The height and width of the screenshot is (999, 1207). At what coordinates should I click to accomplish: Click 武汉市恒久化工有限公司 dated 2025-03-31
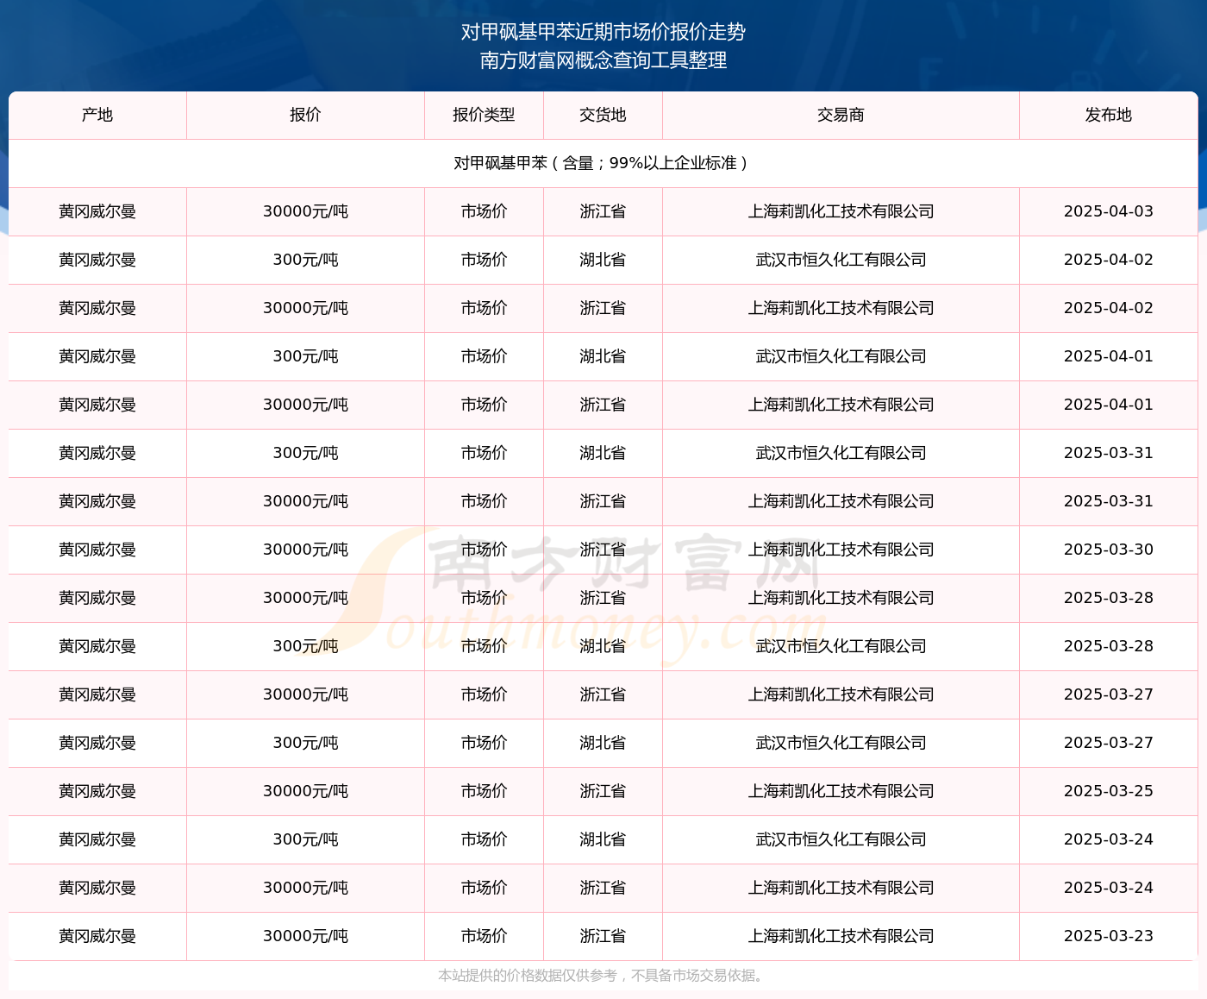[841, 453]
